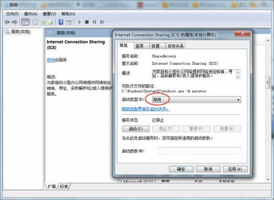
Task: Click the 启动(S) button
Action: (136, 129)
